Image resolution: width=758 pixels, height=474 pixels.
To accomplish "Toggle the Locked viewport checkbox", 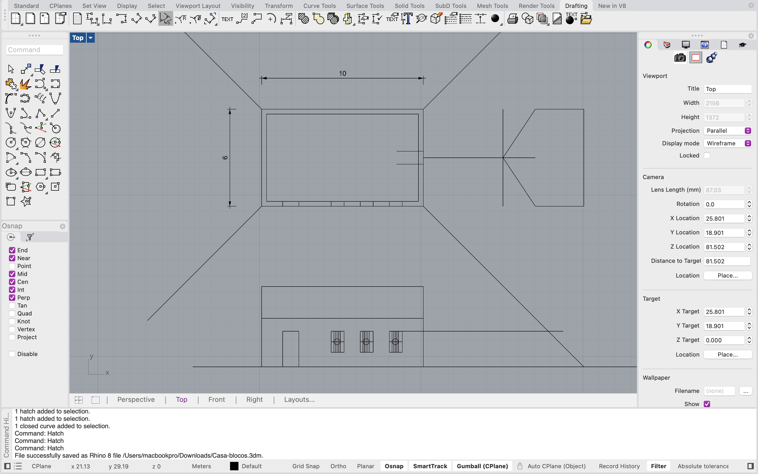I will tap(707, 155).
